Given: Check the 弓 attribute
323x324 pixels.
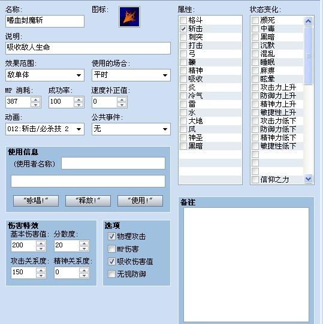Looking at the screenshot, I should pos(183,54).
